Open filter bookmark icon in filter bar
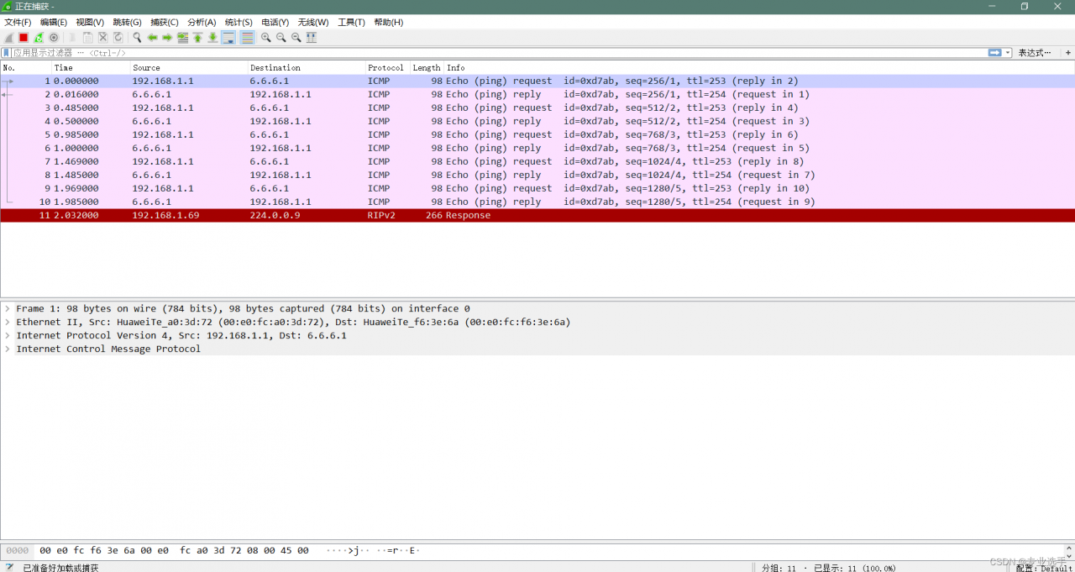 click(x=6, y=53)
